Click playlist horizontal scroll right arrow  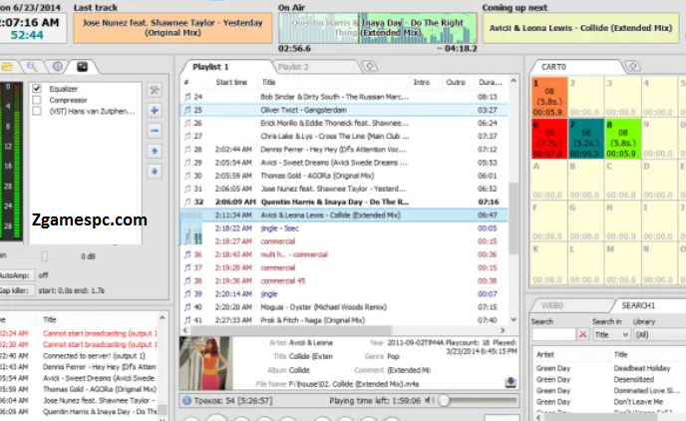point(503,330)
